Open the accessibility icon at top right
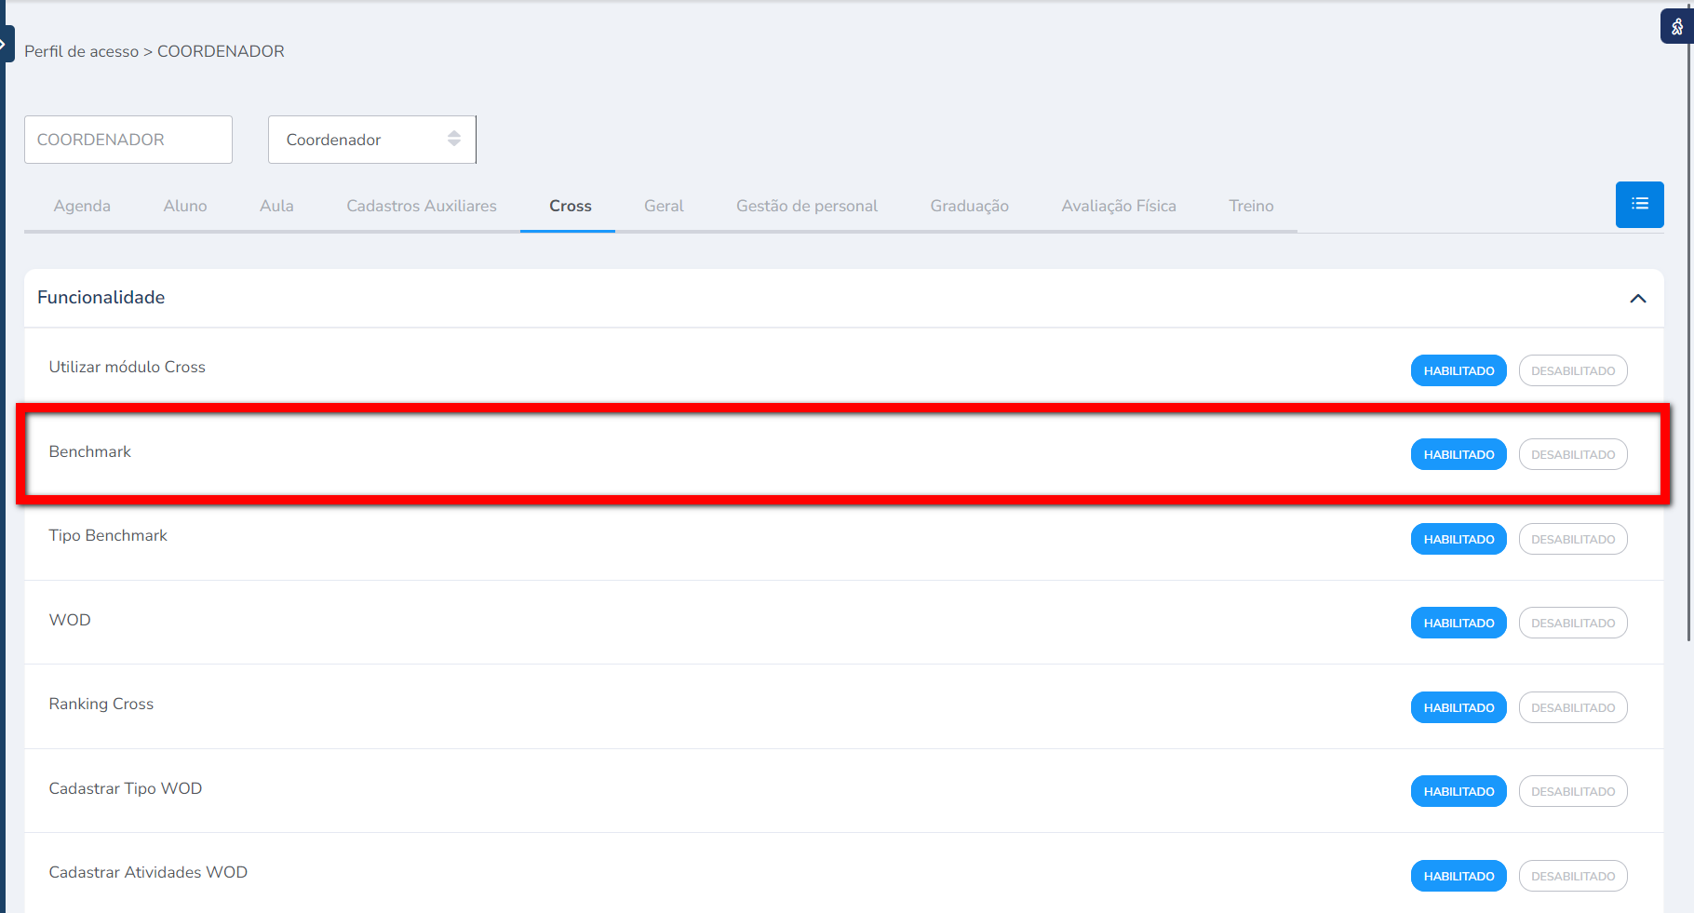The image size is (1694, 913). click(1676, 27)
